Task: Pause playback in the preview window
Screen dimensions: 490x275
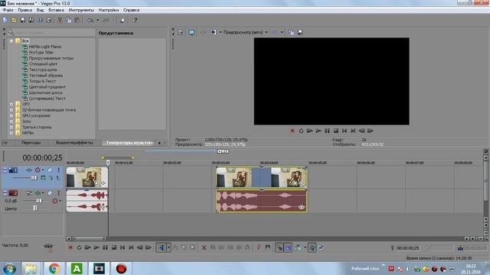Action: click(x=327, y=131)
